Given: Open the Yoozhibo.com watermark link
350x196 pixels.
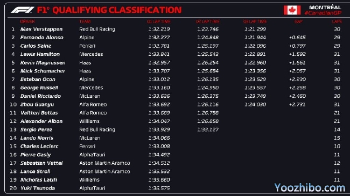Looking at the screenshot, I should coord(310,187).
